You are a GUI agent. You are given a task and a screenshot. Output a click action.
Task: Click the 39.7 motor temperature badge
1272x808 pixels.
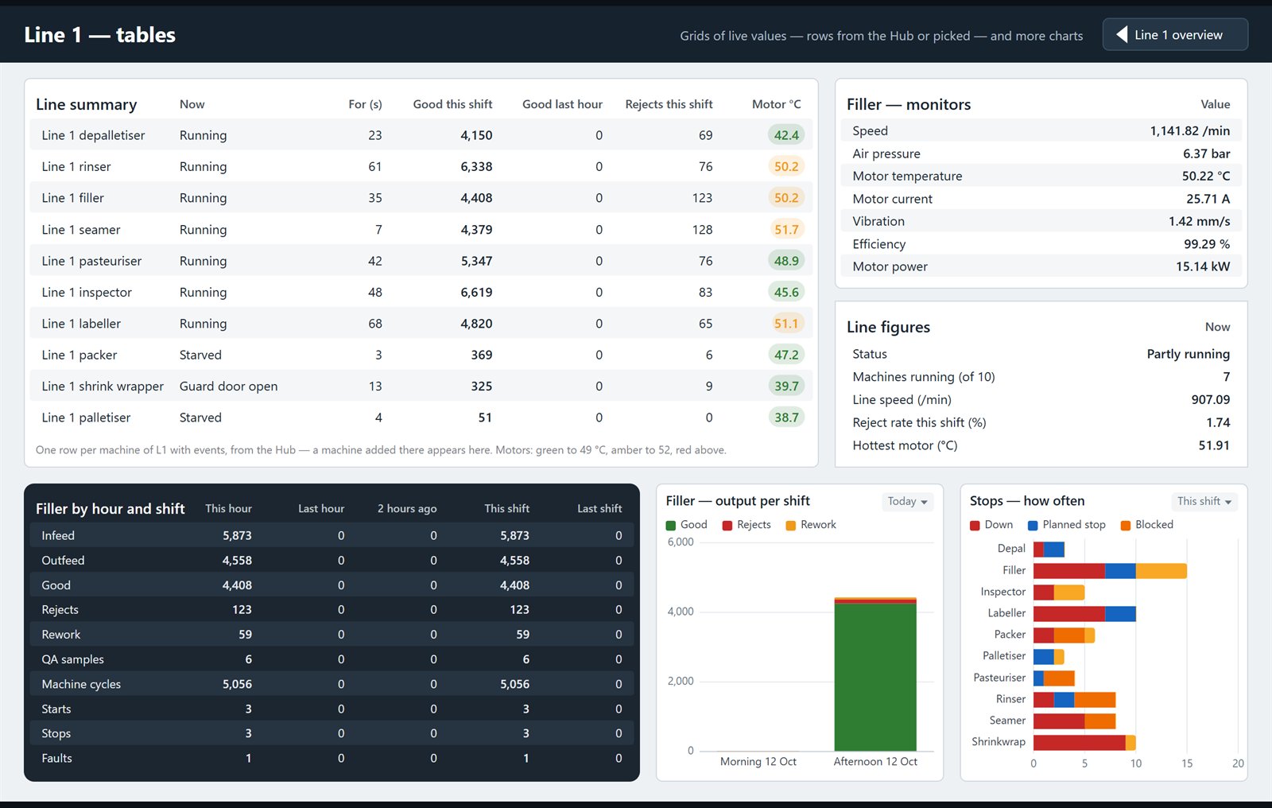click(x=786, y=387)
